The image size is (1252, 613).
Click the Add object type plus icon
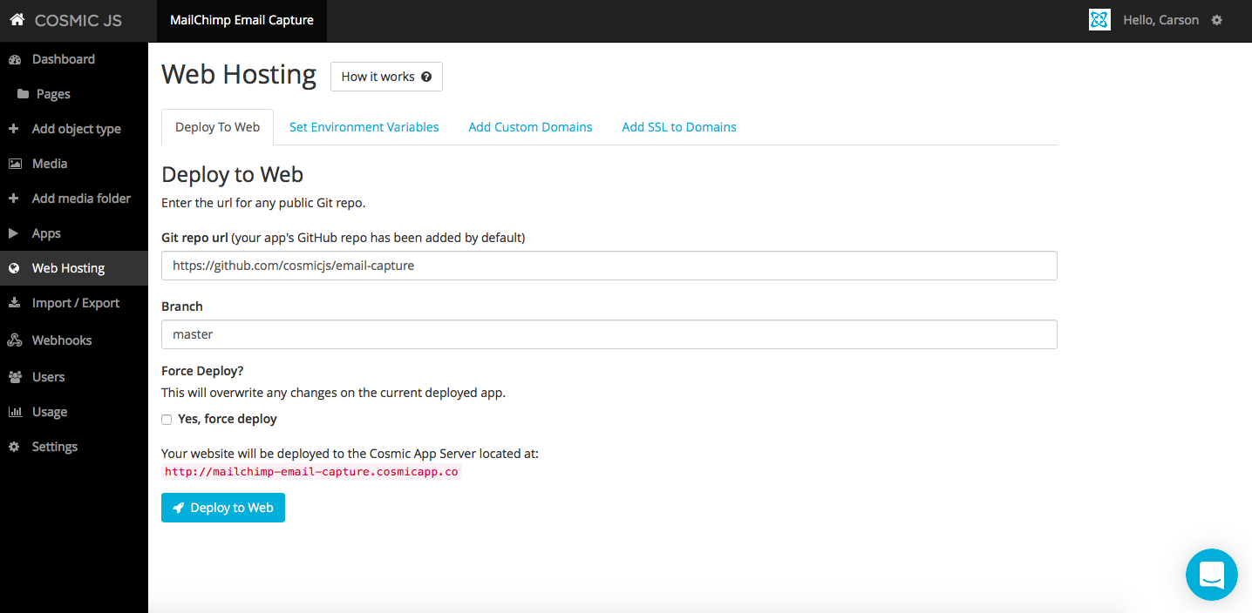point(13,129)
